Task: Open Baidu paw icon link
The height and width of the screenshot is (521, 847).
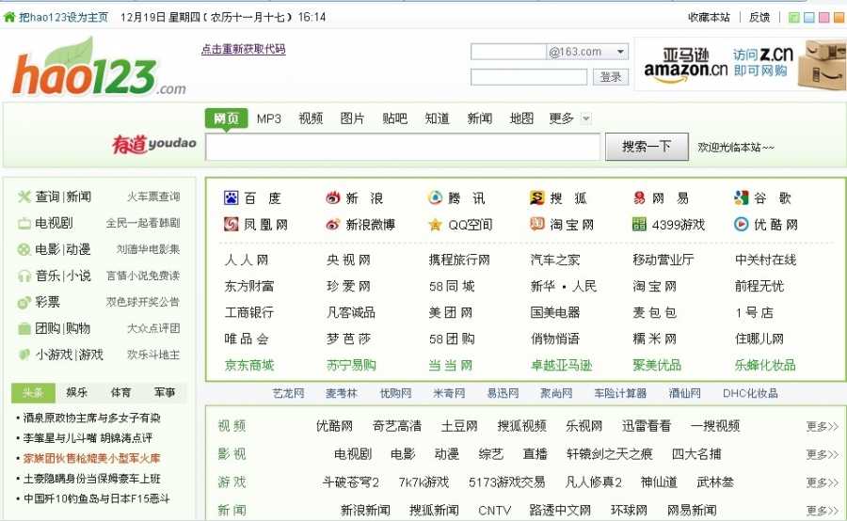Action: coord(232,198)
